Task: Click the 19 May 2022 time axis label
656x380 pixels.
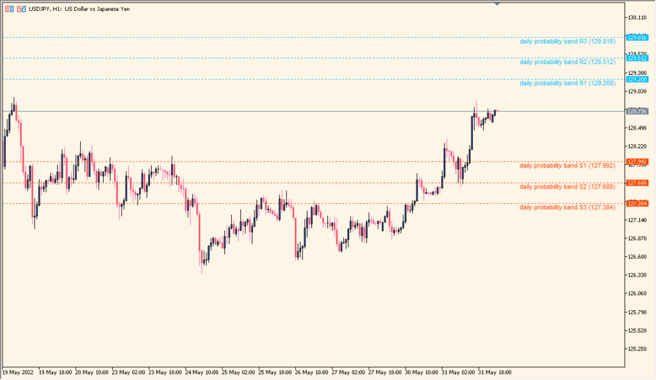Action: click(x=19, y=371)
